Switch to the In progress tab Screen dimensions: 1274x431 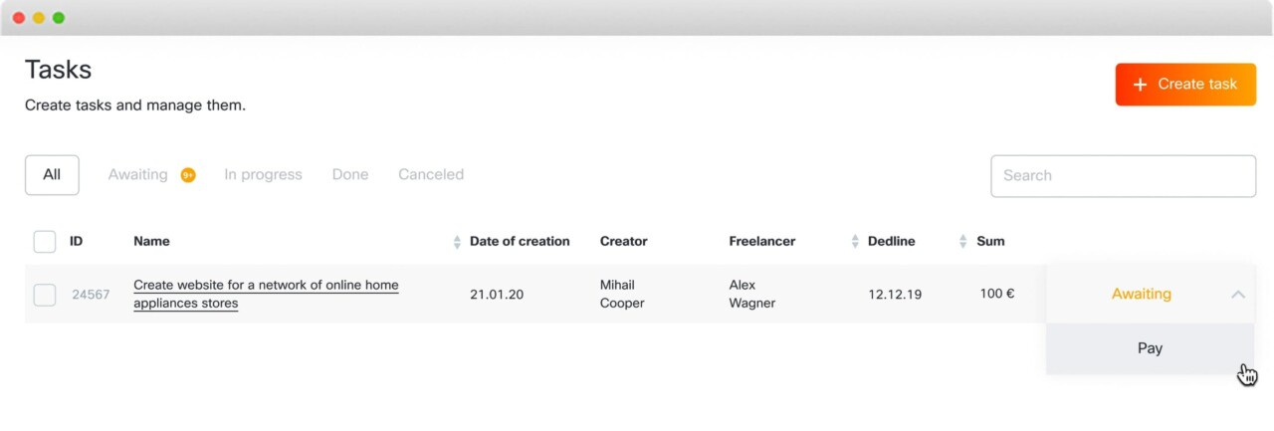263,175
